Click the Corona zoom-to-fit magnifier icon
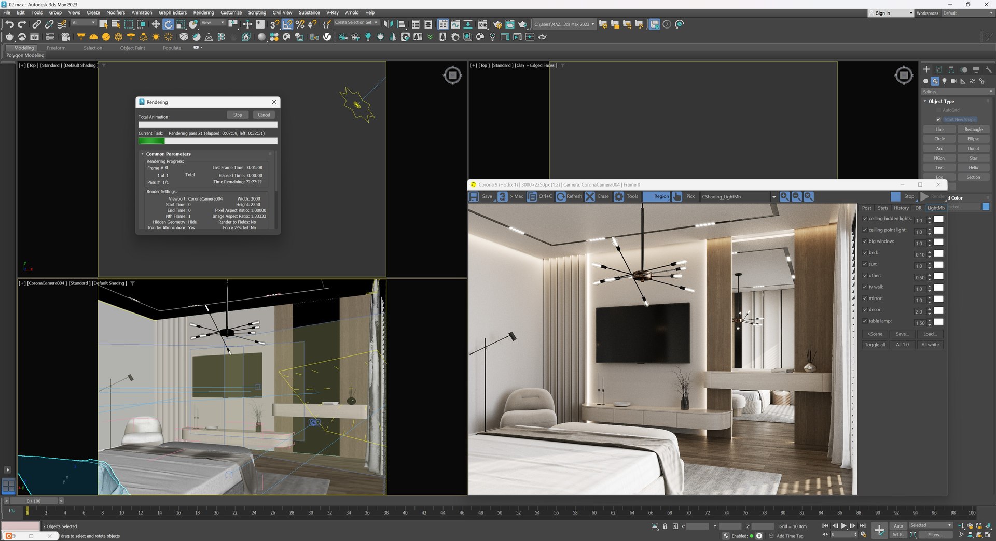The image size is (996, 541). pyautogui.click(x=808, y=196)
